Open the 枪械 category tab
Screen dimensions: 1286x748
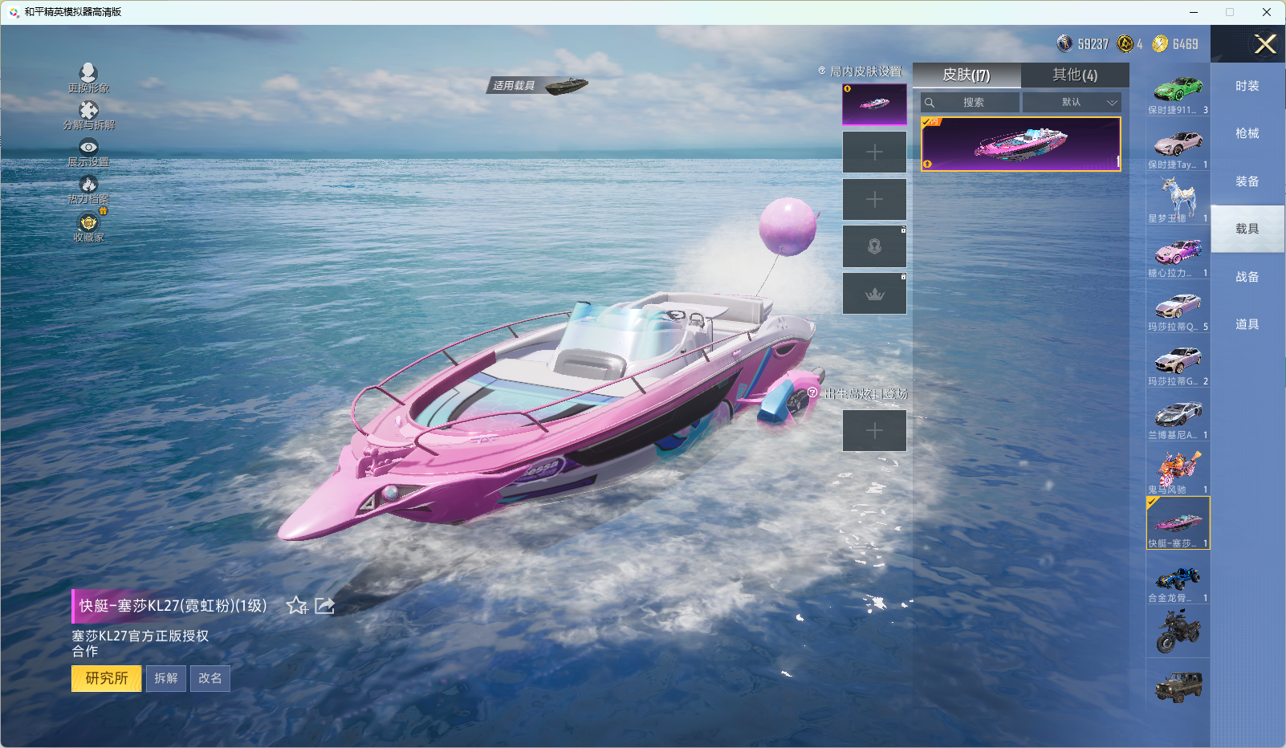pos(1247,133)
